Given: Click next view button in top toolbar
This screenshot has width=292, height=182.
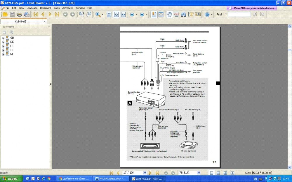Looking at the screenshot, I should pyautogui.click(x=72, y=14).
